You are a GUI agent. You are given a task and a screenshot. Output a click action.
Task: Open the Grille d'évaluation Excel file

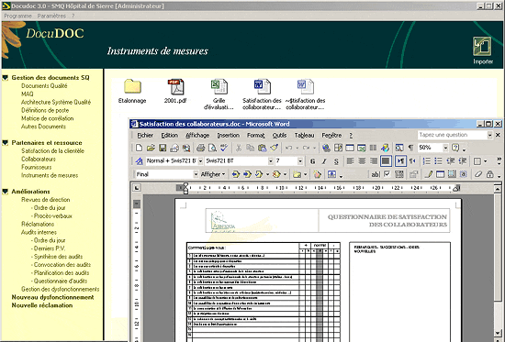coord(219,87)
